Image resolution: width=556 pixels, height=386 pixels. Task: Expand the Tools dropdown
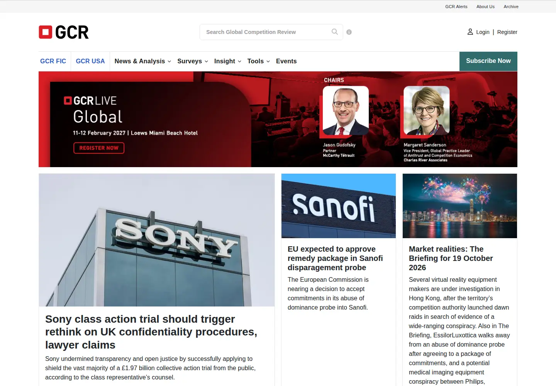pyautogui.click(x=259, y=61)
